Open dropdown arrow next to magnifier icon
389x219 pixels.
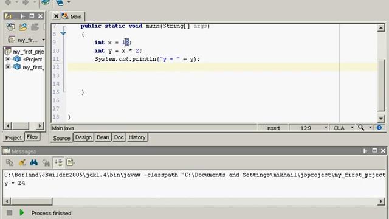370,127
